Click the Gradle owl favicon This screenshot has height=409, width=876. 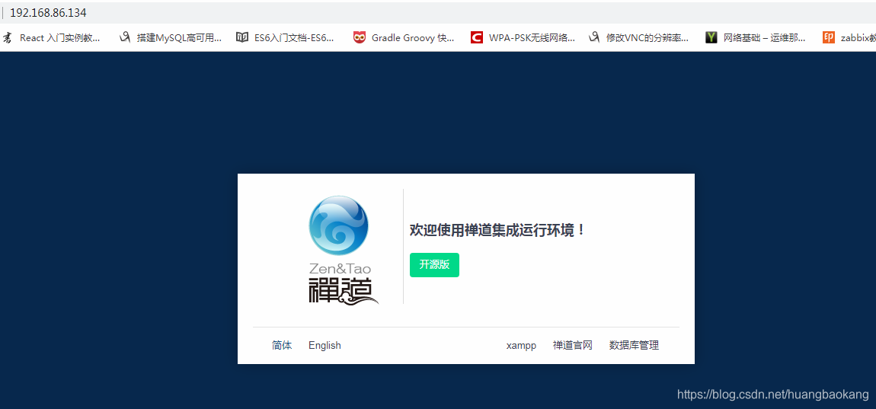pyautogui.click(x=360, y=38)
